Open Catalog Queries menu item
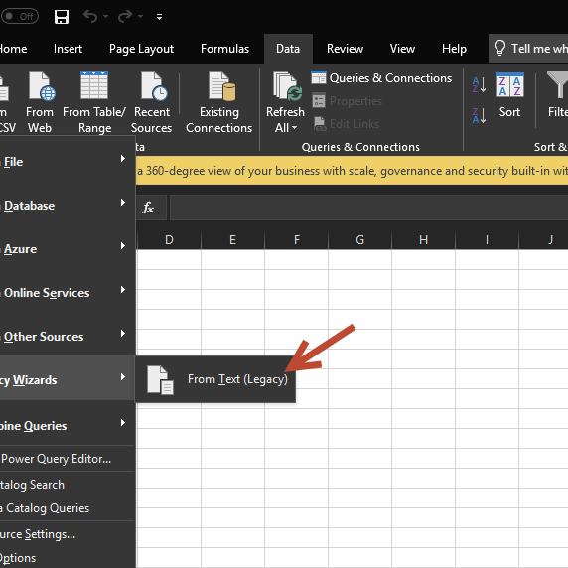 pyautogui.click(x=67, y=508)
